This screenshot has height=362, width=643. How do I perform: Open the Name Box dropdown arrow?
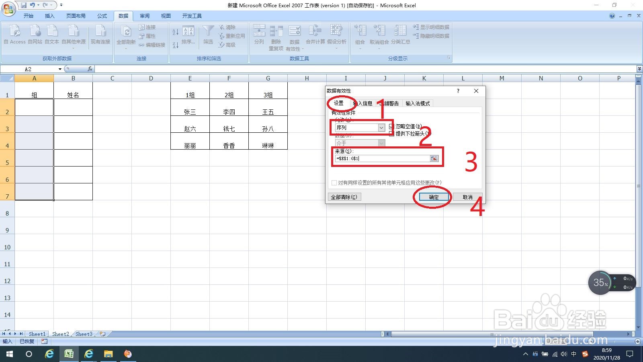tap(60, 69)
